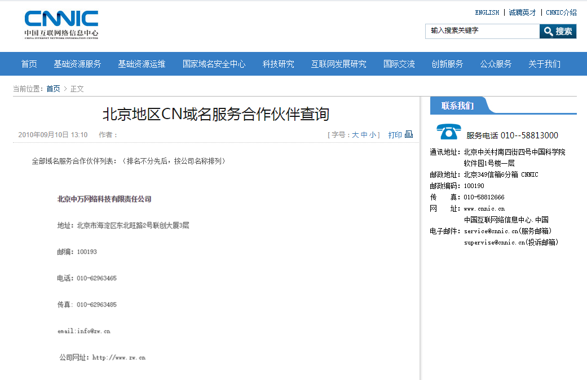Click the 邮政编码 100190 line
The width and height of the screenshot is (587, 380).
(457, 186)
